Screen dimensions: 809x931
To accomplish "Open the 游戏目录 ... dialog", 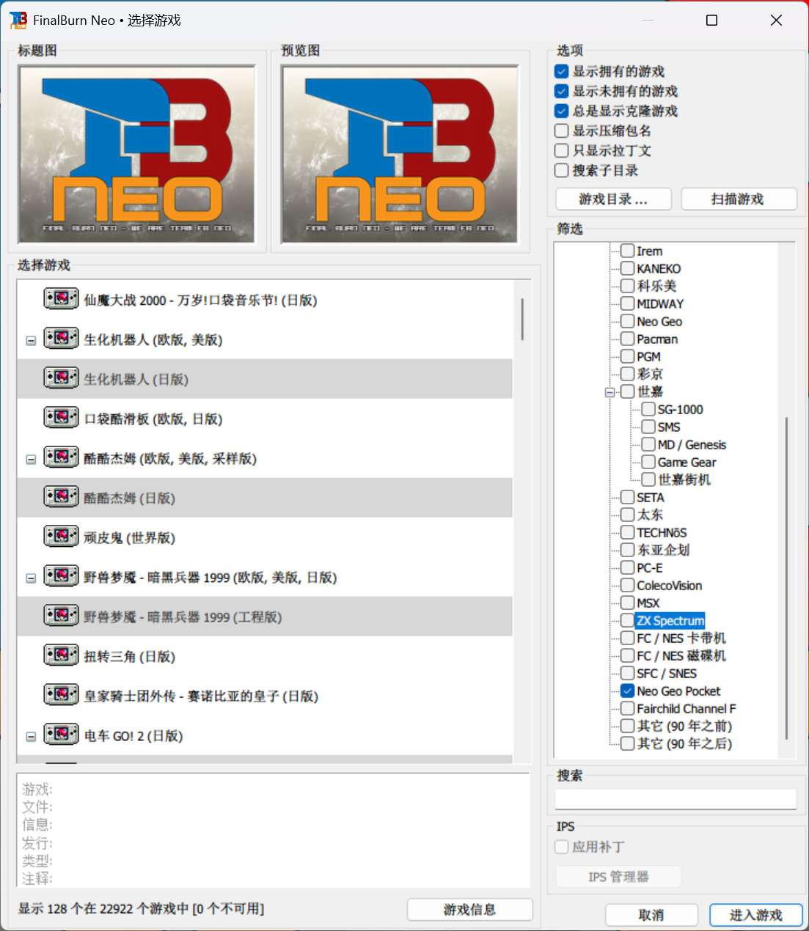I will point(613,199).
